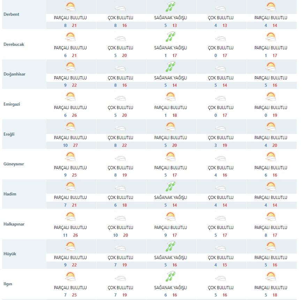
Task: Click Hadim's rain shower icon
Action: [171, 186]
